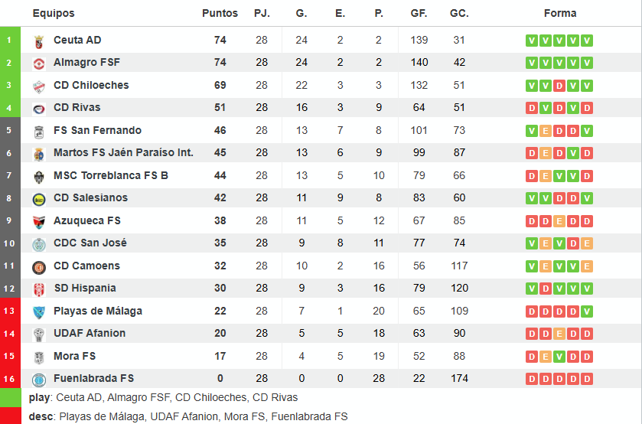Click the Playas de Málaga shield icon

(39, 312)
